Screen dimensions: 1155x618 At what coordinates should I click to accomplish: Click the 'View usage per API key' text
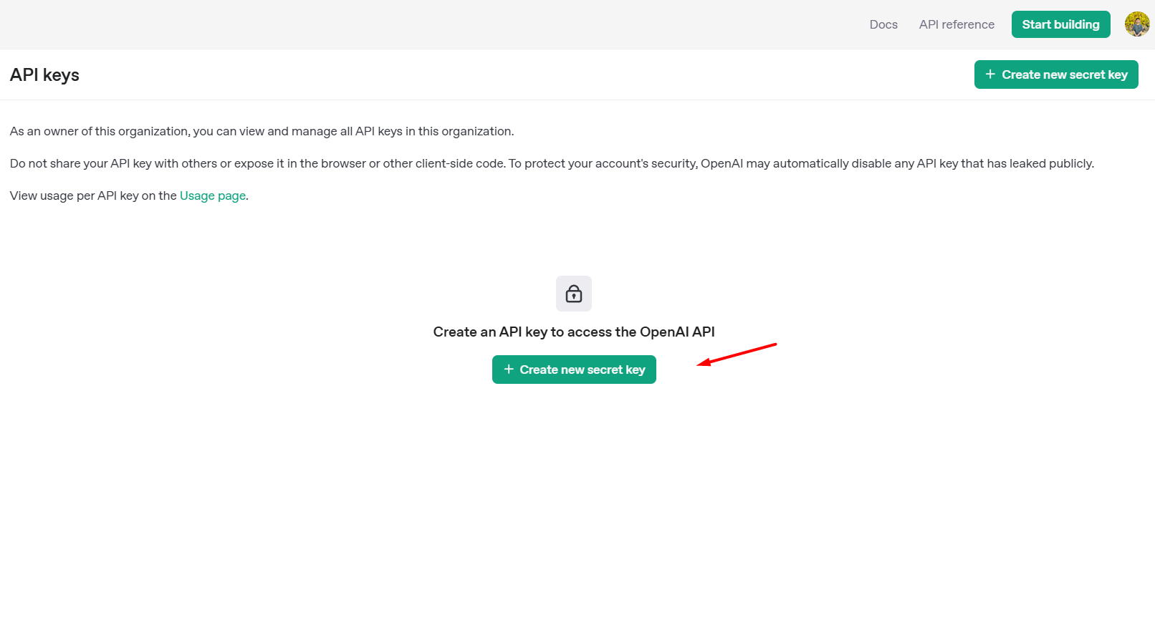(129, 195)
